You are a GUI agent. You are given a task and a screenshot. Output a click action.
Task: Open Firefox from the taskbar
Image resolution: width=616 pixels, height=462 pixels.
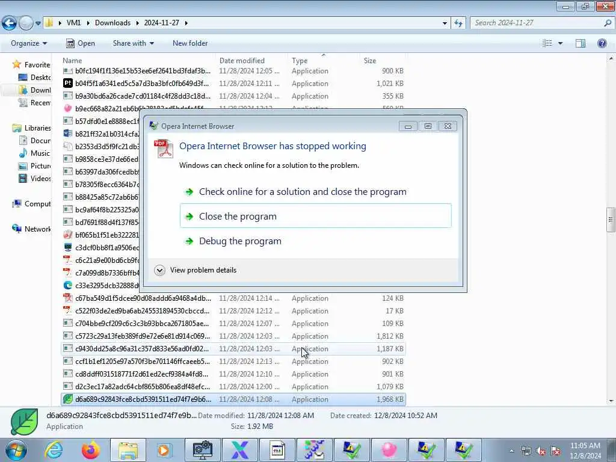(x=90, y=450)
